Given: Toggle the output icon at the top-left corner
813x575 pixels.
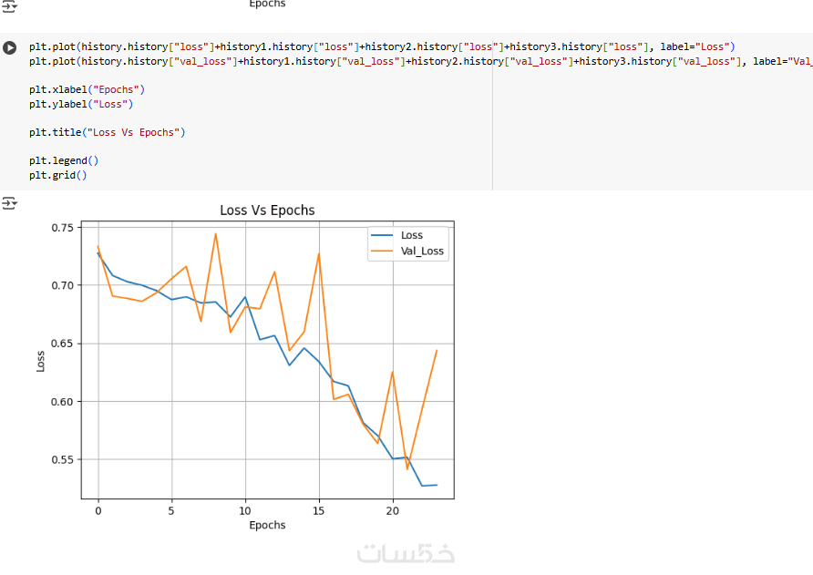Looking at the screenshot, I should 10,5.
